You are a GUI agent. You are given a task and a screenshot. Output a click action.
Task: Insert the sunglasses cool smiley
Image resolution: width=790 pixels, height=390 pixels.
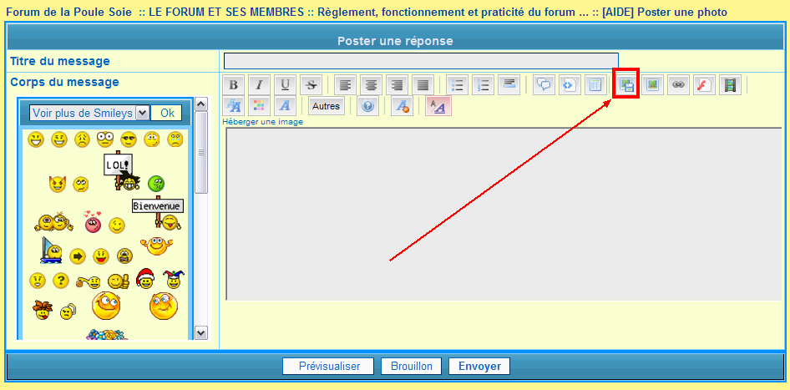(129, 139)
